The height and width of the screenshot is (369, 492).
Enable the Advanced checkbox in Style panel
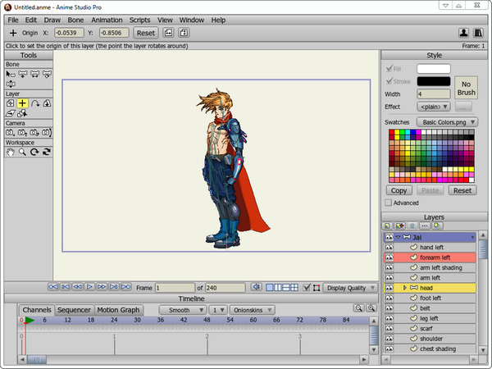pyautogui.click(x=389, y=203)
